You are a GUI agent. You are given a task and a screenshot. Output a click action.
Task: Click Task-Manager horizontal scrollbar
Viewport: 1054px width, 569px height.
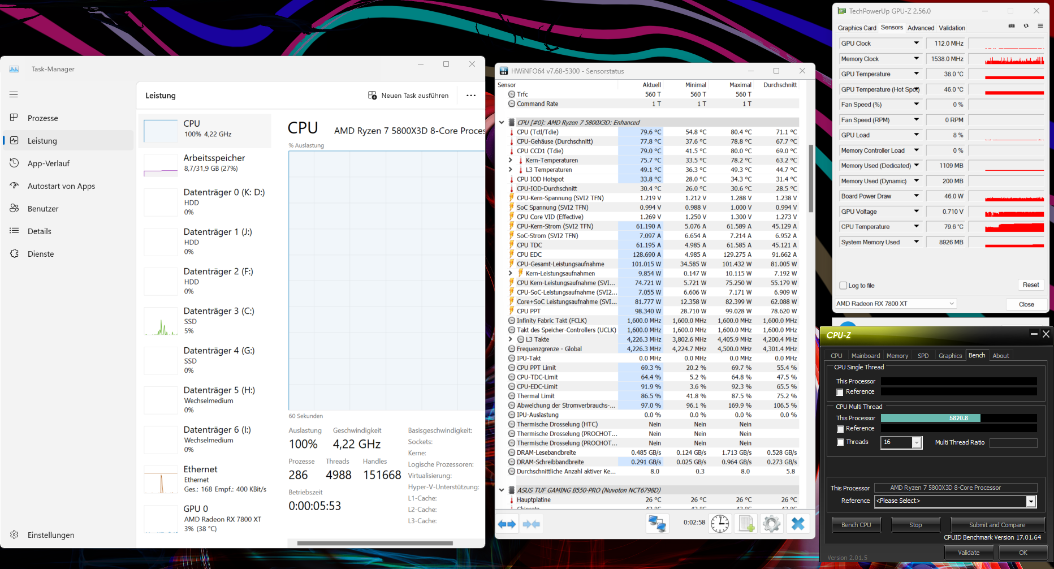click(375, 543)
